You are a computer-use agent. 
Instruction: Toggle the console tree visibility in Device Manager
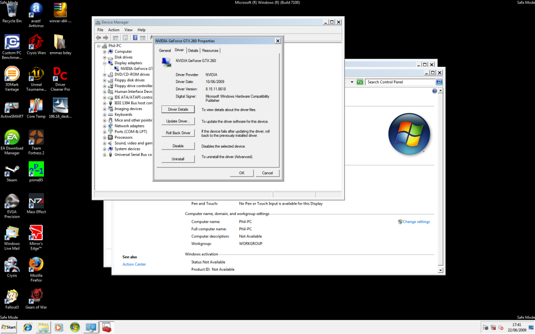tap(115, 38)
